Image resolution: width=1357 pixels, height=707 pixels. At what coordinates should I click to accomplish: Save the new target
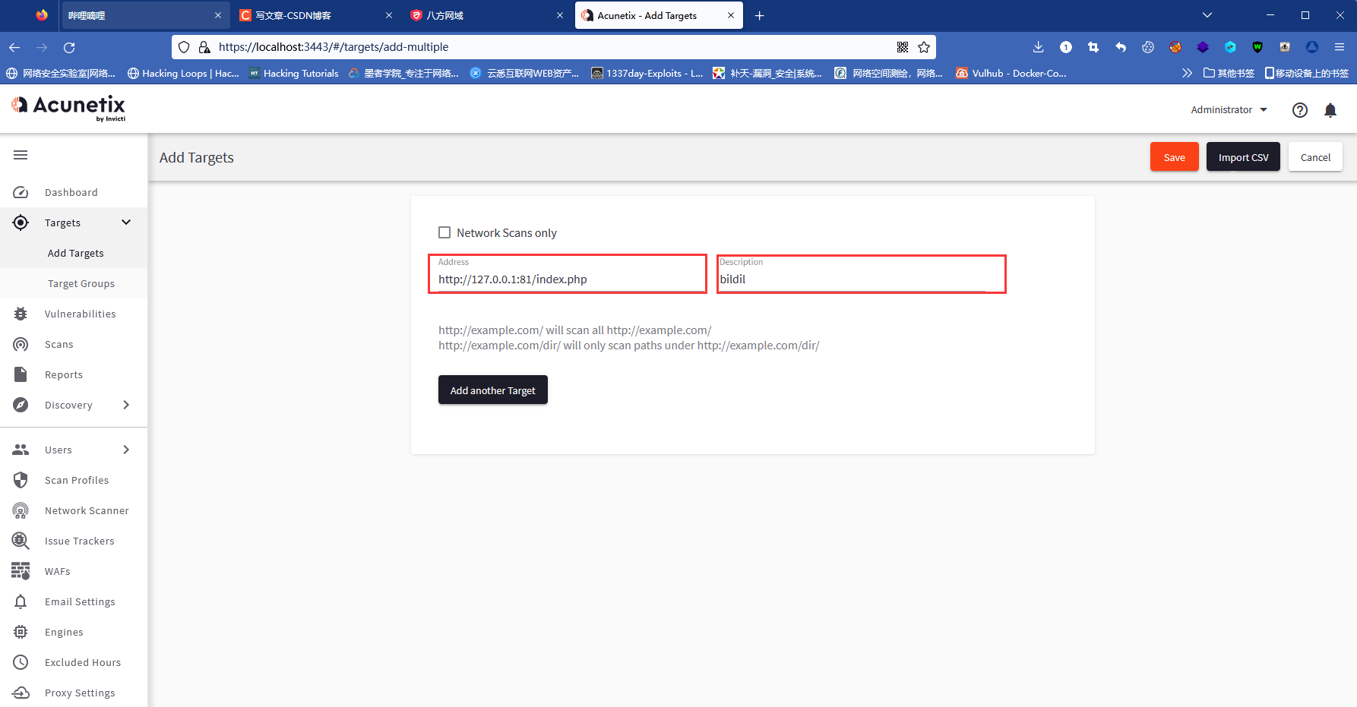pos(1174,157)
